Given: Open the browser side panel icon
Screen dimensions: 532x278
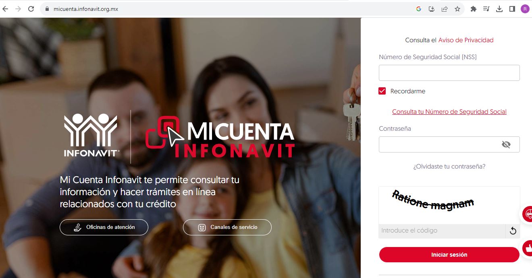Looking at the screenshot, I should (512, 9).
